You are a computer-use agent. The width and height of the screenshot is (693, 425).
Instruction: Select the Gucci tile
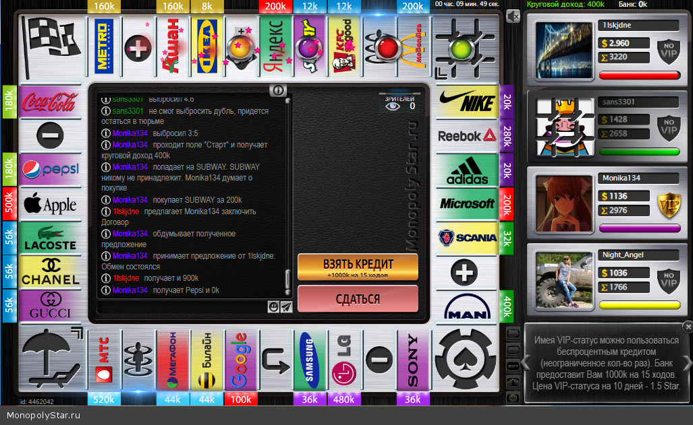[50, 305]
